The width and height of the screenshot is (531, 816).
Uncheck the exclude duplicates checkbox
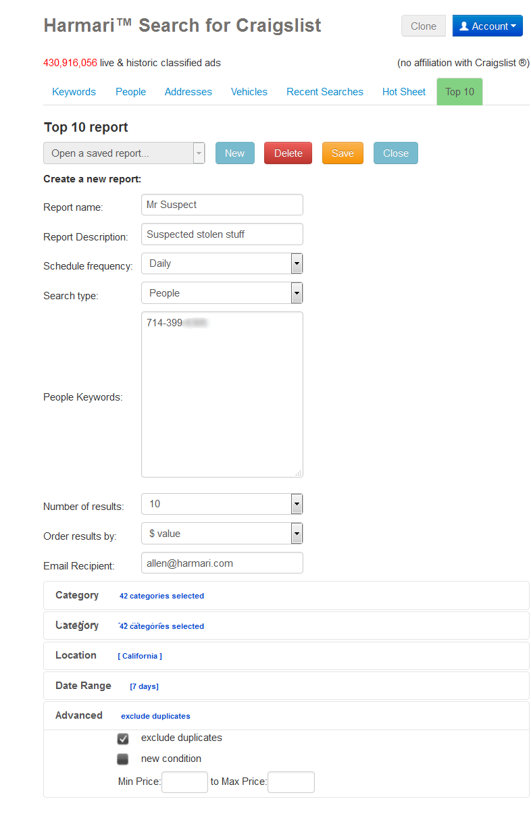click(123, 738)
